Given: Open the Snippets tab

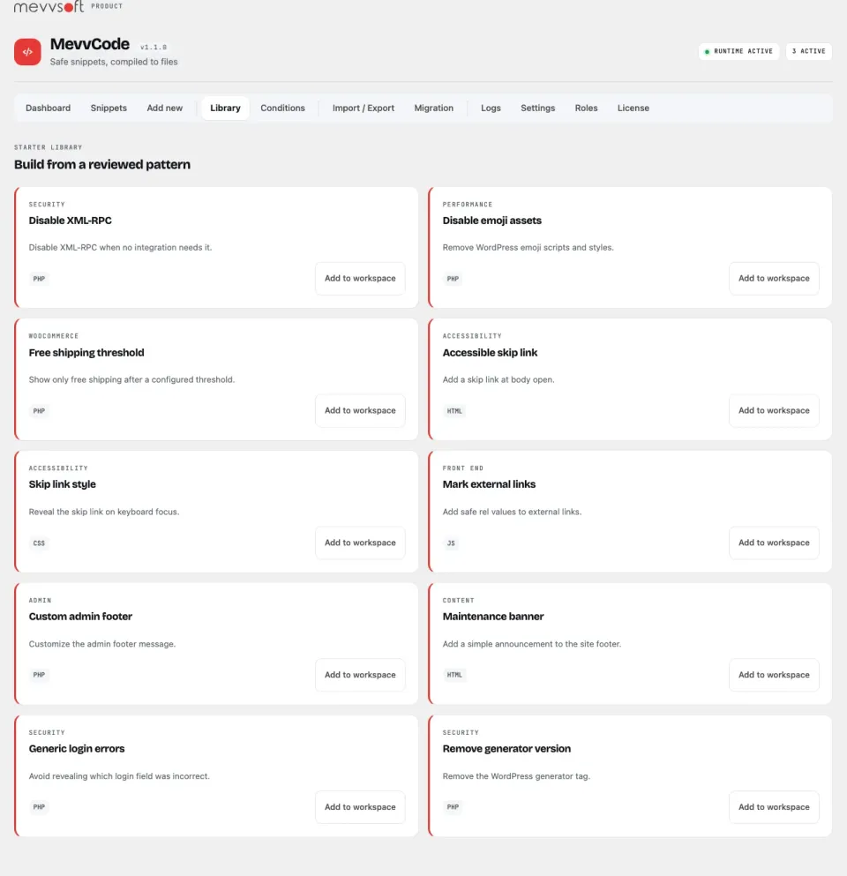Looking at the screenshot, I should tap(109, 108).
